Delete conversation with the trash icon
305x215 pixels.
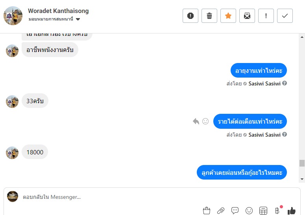pyautogui.click(x=209, y=16)
